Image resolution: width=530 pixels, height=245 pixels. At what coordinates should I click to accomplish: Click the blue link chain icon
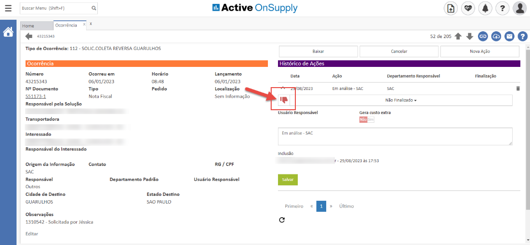click(x=483, y=37)
